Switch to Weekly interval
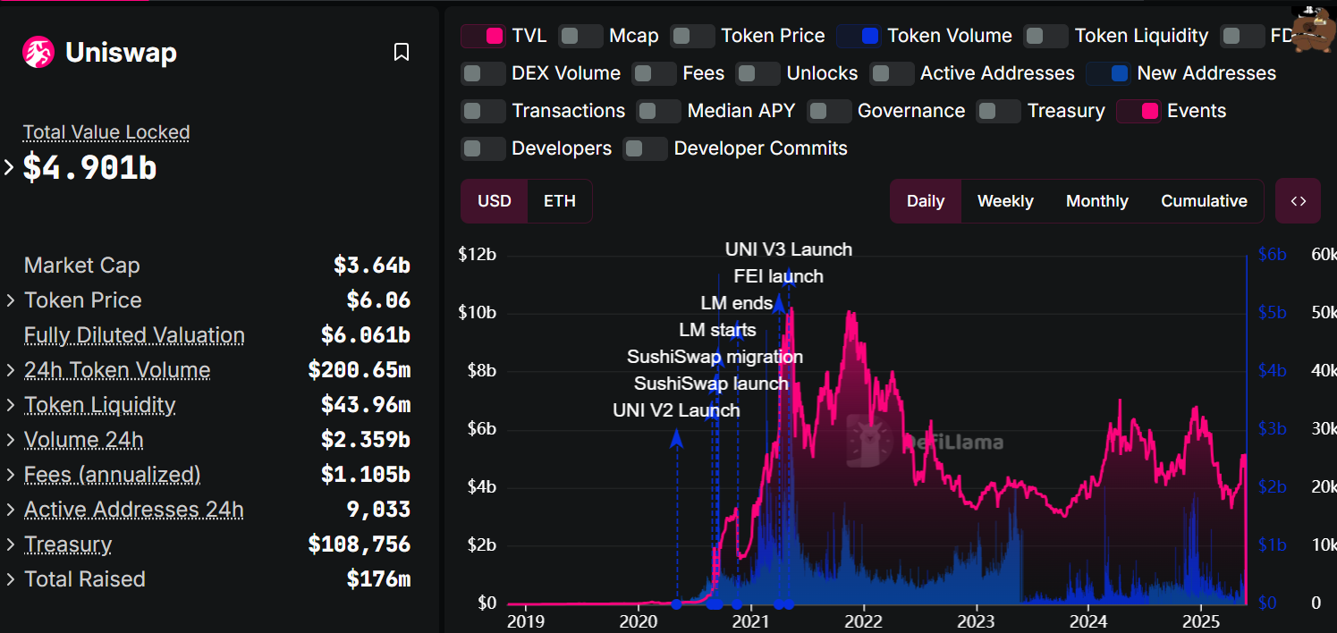 tap(1005, 201)
